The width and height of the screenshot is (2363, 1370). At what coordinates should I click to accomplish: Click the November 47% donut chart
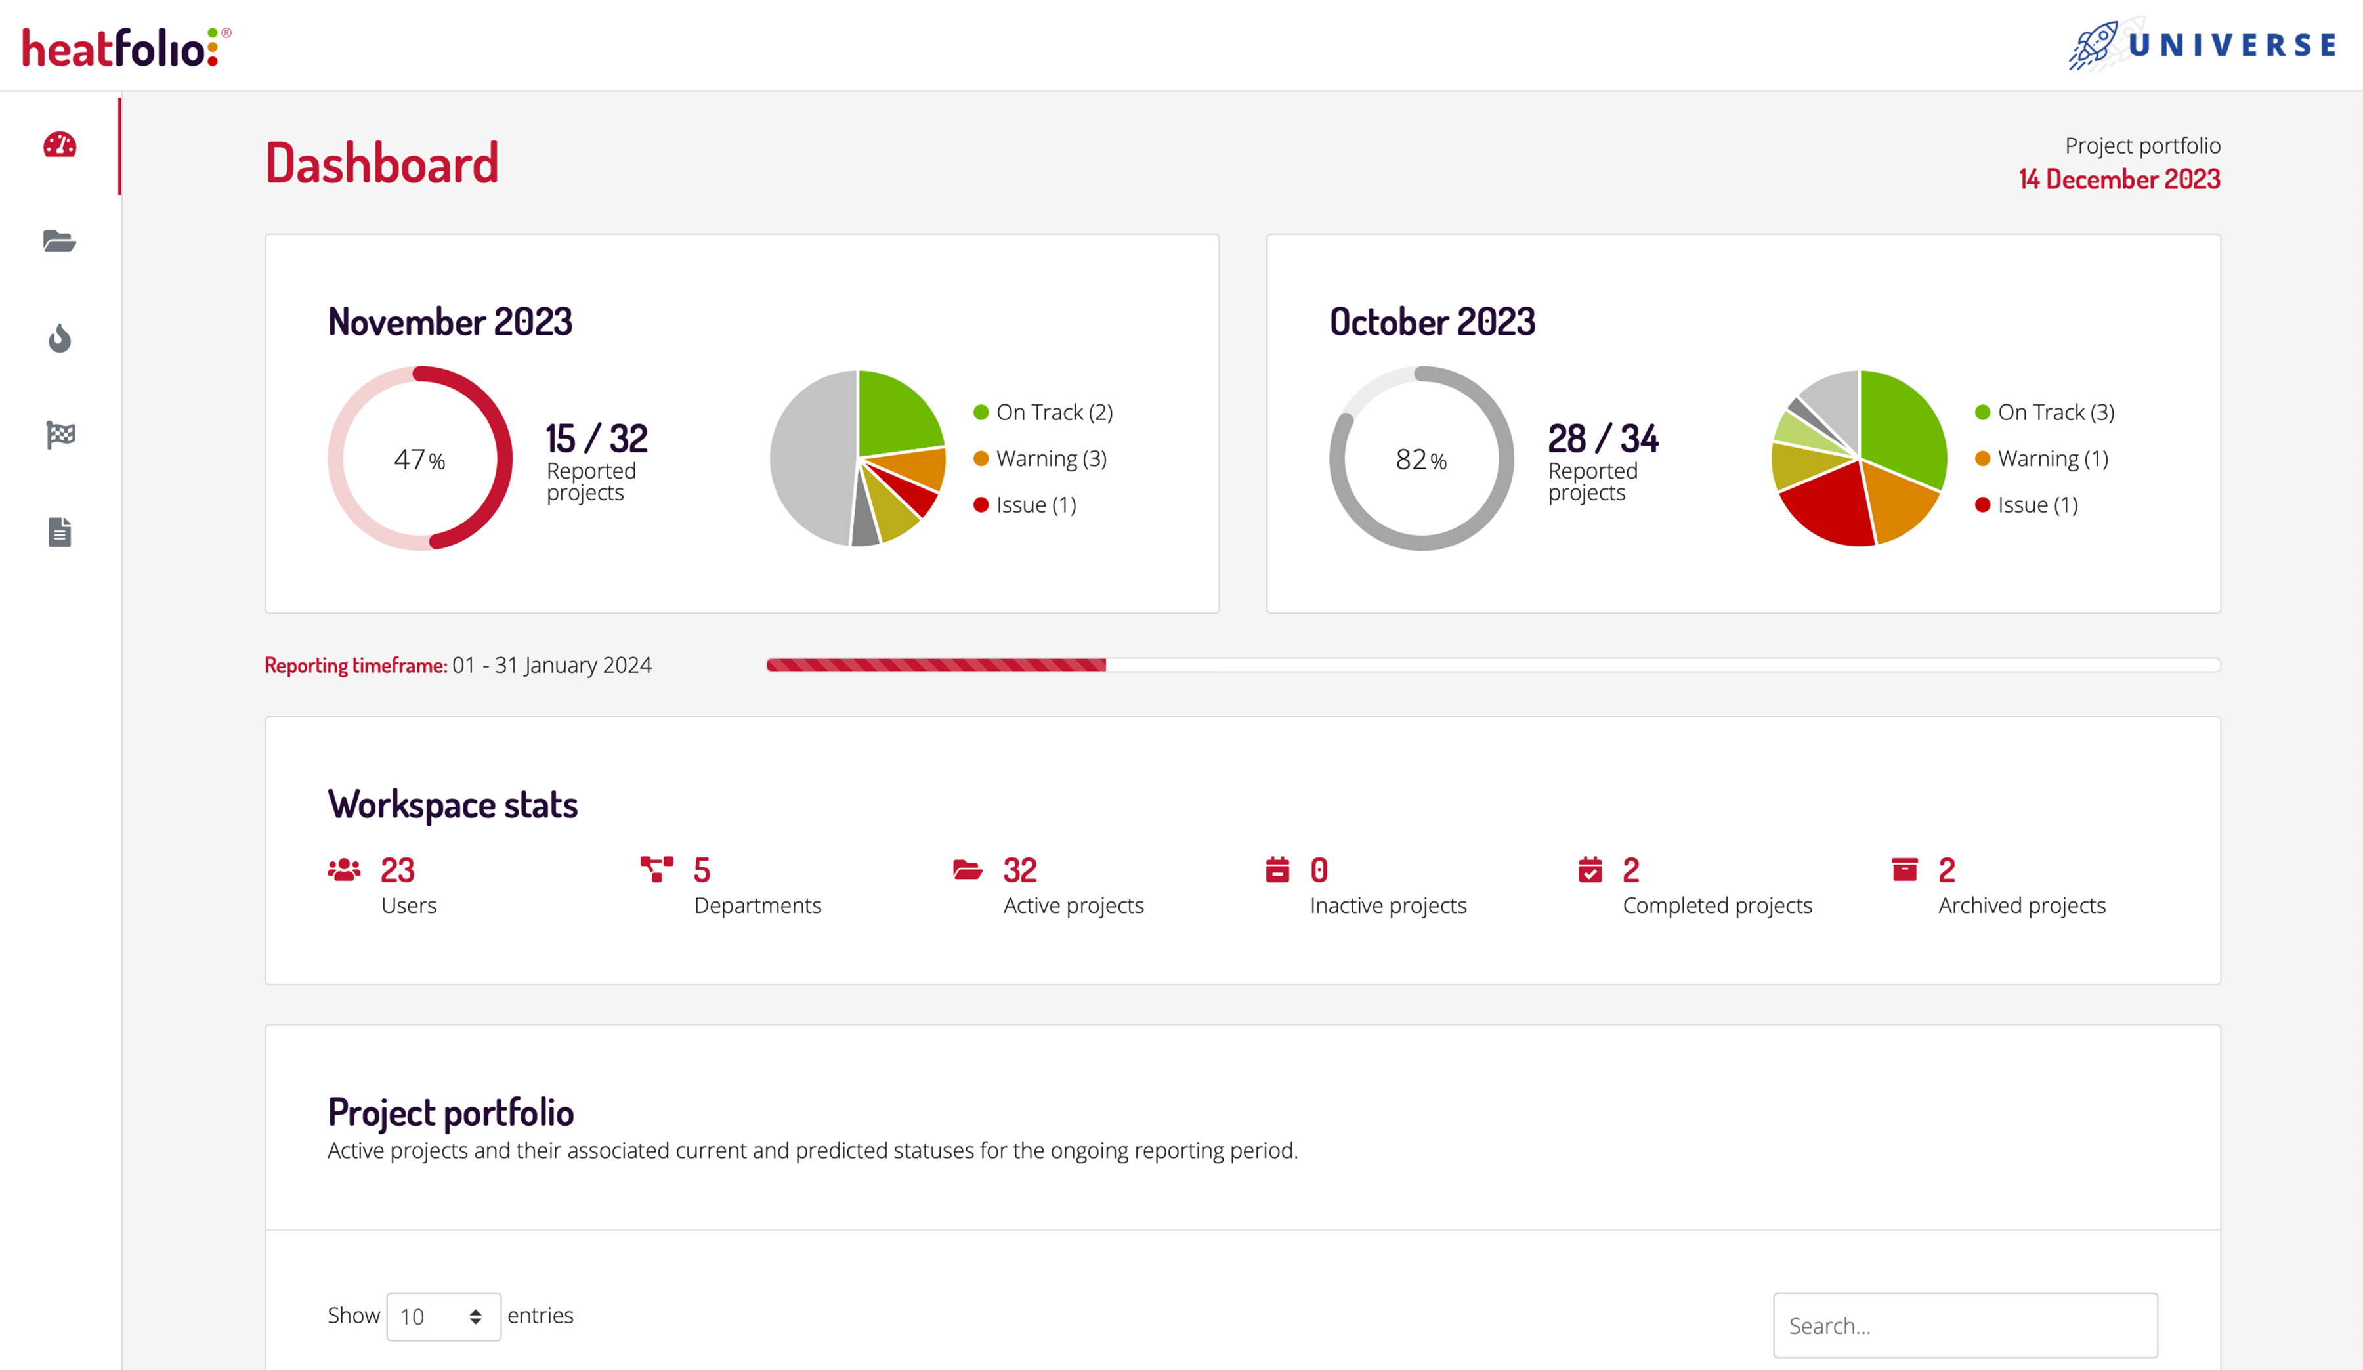(420, 459)
